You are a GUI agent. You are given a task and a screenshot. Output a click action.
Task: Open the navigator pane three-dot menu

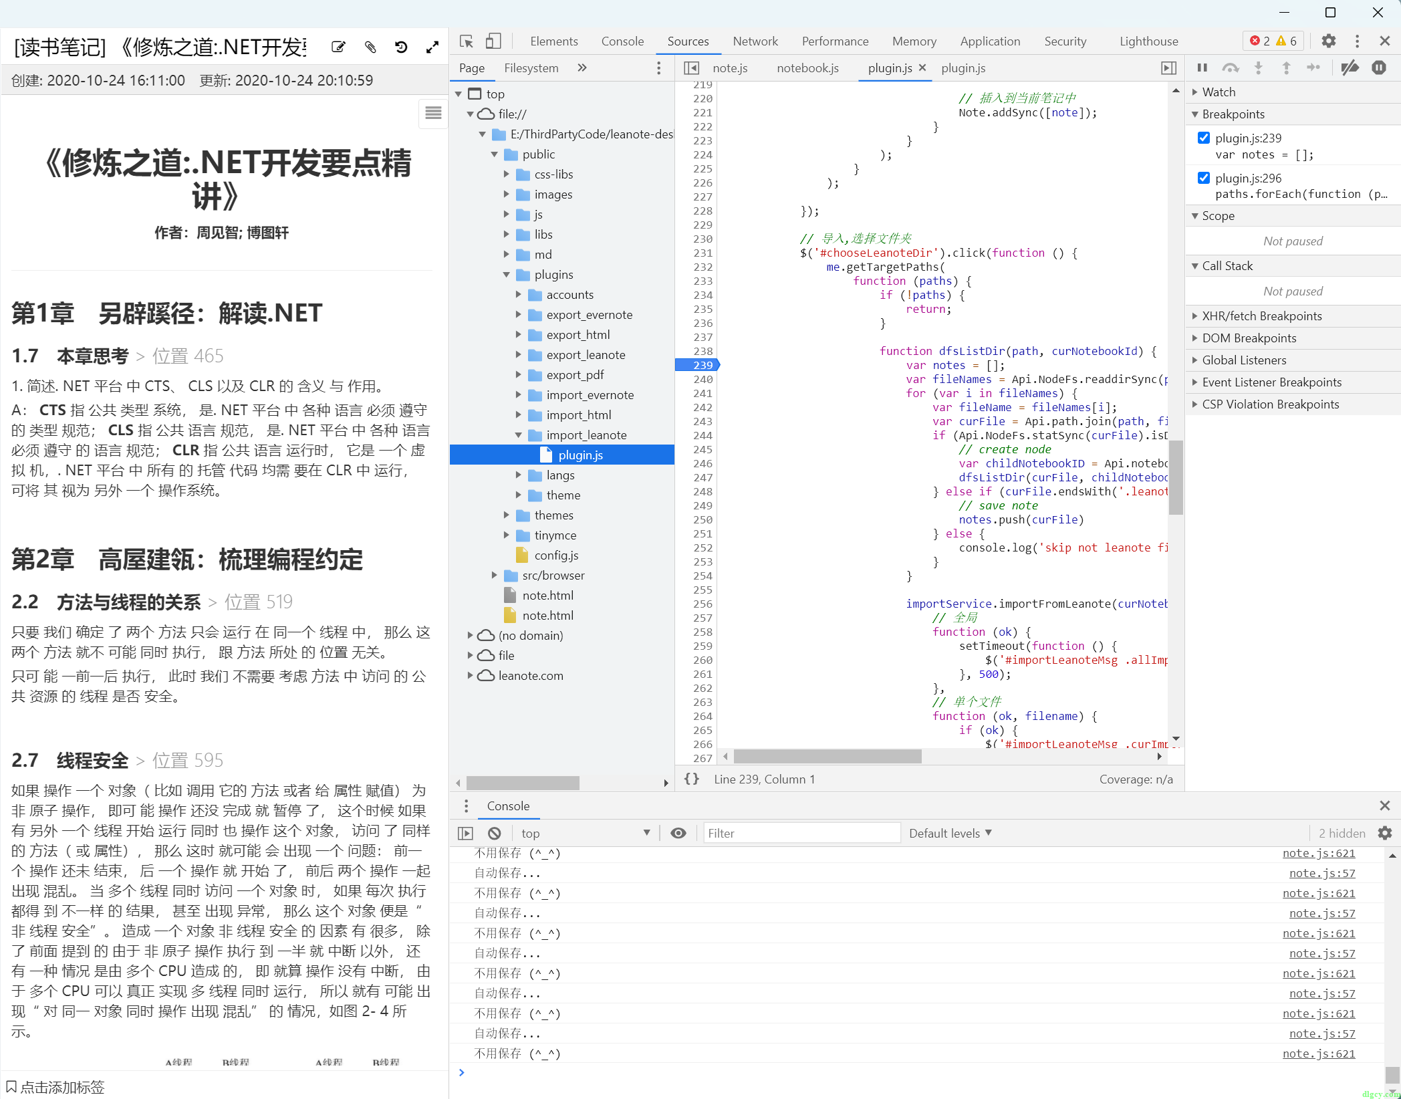click(x=659, y=68)
